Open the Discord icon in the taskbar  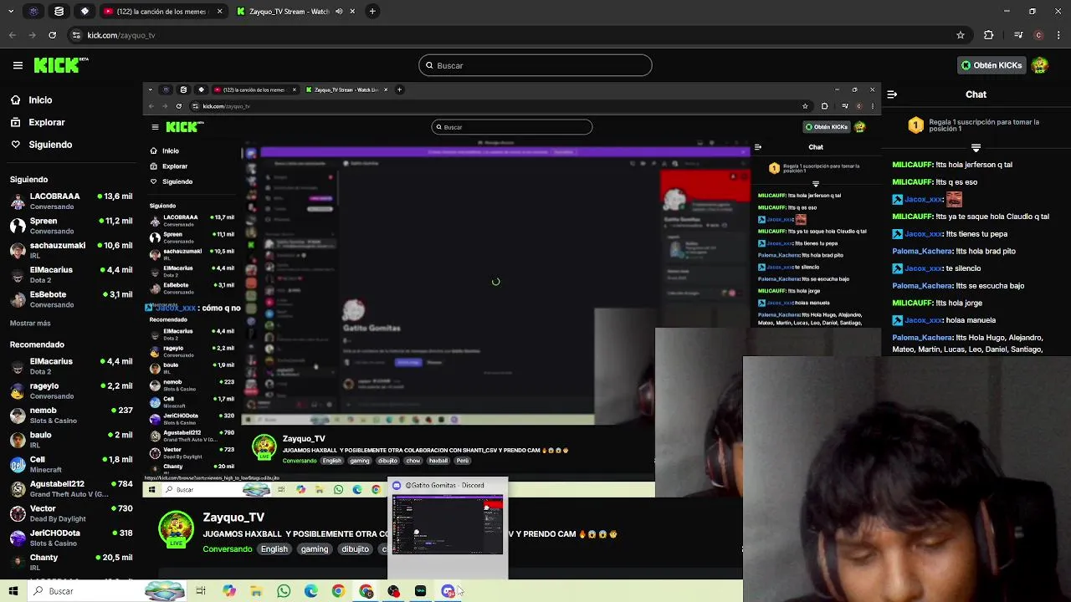[448, 591]
